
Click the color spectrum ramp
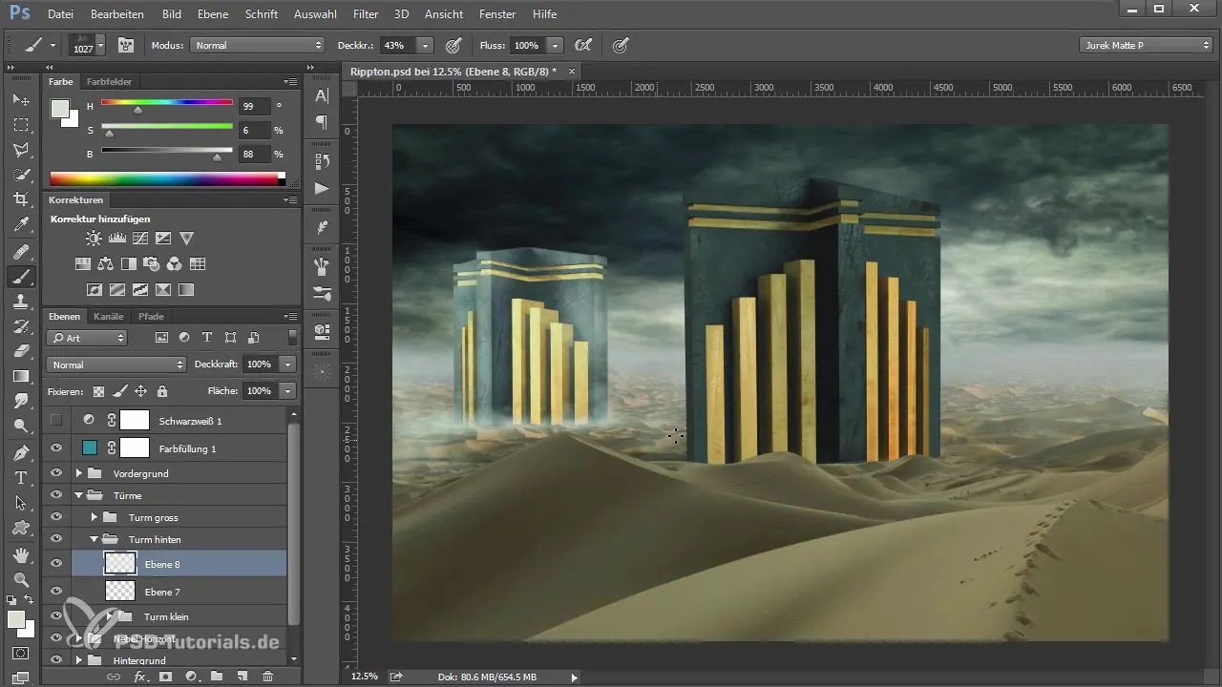pyautogui.click(x=164, y=178)
